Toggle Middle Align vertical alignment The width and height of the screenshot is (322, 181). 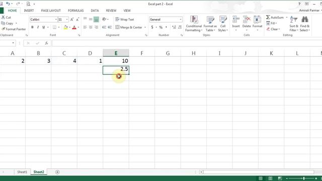click(91, 19)
